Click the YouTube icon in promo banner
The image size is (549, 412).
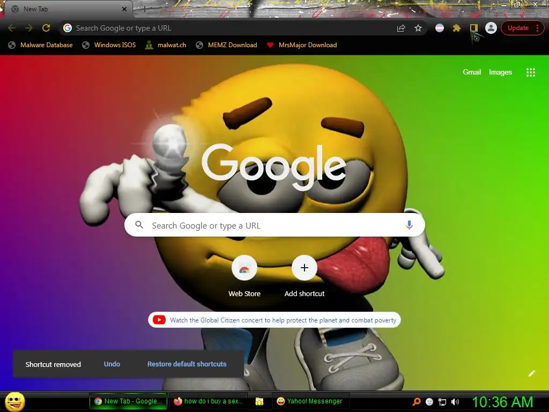pyautogui.click(x=159, y=320)
